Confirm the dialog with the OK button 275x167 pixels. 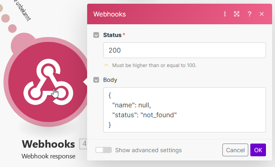point(258,150)
